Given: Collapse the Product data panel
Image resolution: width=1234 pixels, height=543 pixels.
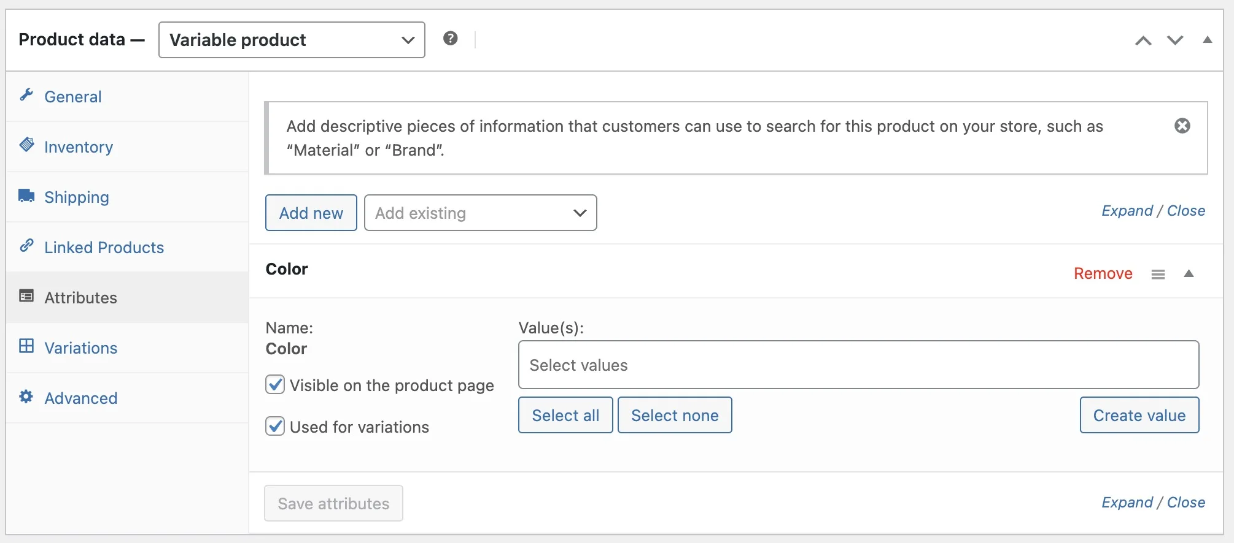Looking at the screenshot, I should tap(1208, 40).
